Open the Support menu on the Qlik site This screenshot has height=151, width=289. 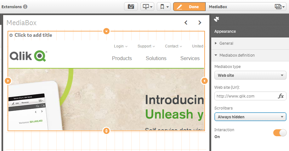pyautogui.click(x=146, y=46)
